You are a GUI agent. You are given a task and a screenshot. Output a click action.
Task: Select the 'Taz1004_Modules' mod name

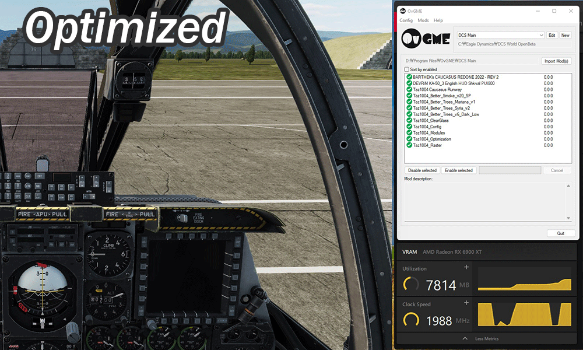click(429, 133)
